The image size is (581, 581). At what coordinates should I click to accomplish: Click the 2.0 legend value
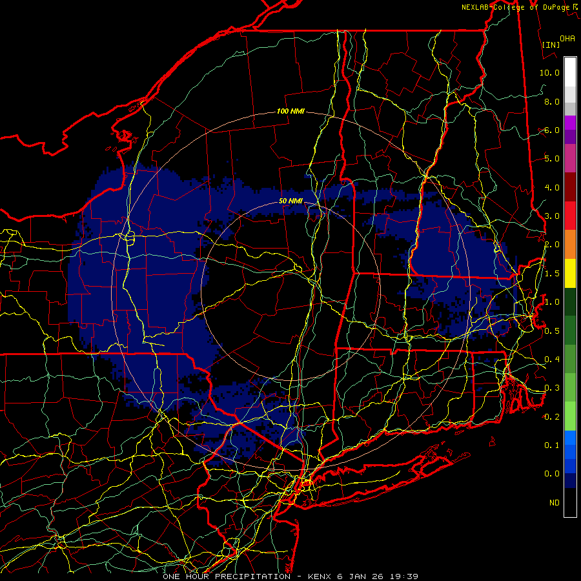click(552, 245)
